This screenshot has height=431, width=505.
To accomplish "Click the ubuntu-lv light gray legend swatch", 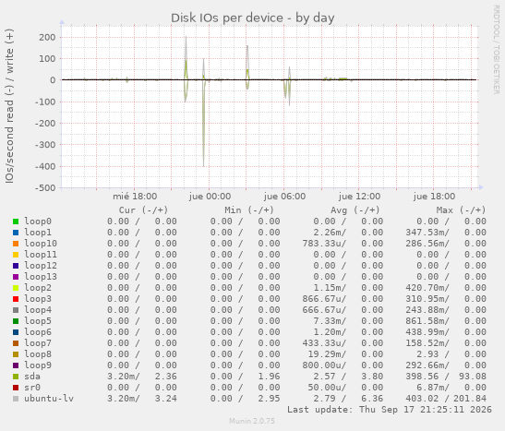I will (16, 399).
